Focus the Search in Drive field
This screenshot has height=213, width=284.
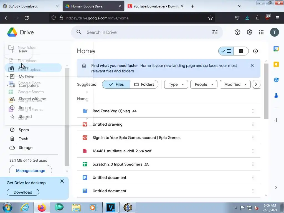point(147,32)
